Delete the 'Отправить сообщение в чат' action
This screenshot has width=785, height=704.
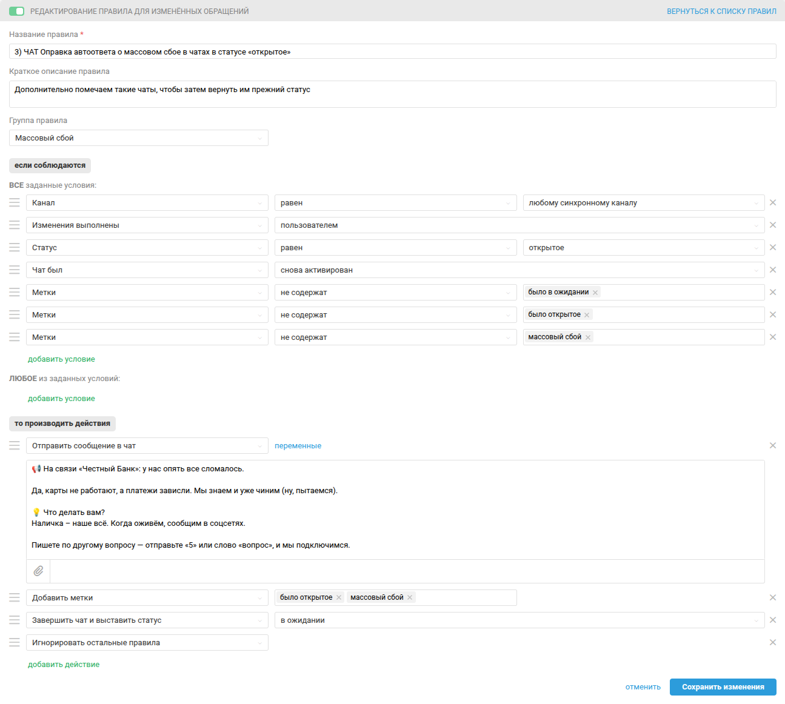click(772, 446)
